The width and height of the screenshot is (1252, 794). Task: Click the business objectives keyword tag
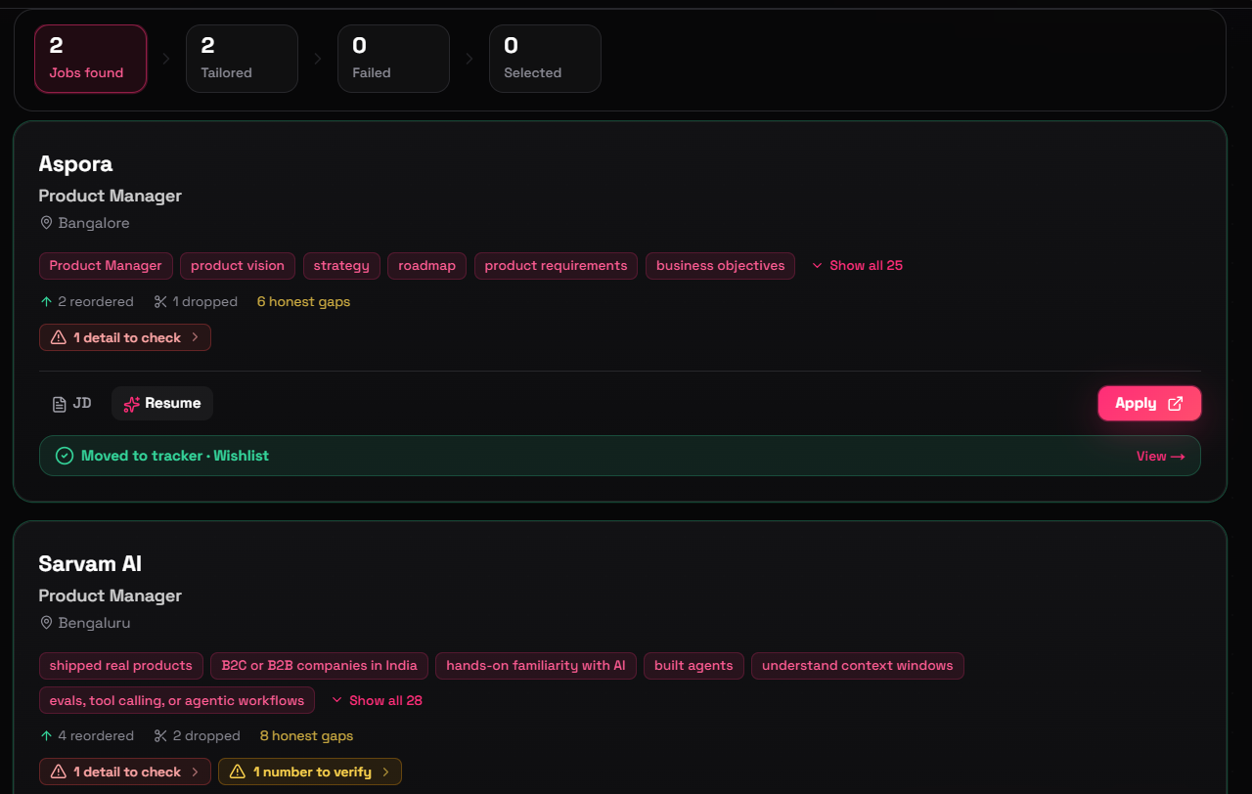(x=721, y=265)
